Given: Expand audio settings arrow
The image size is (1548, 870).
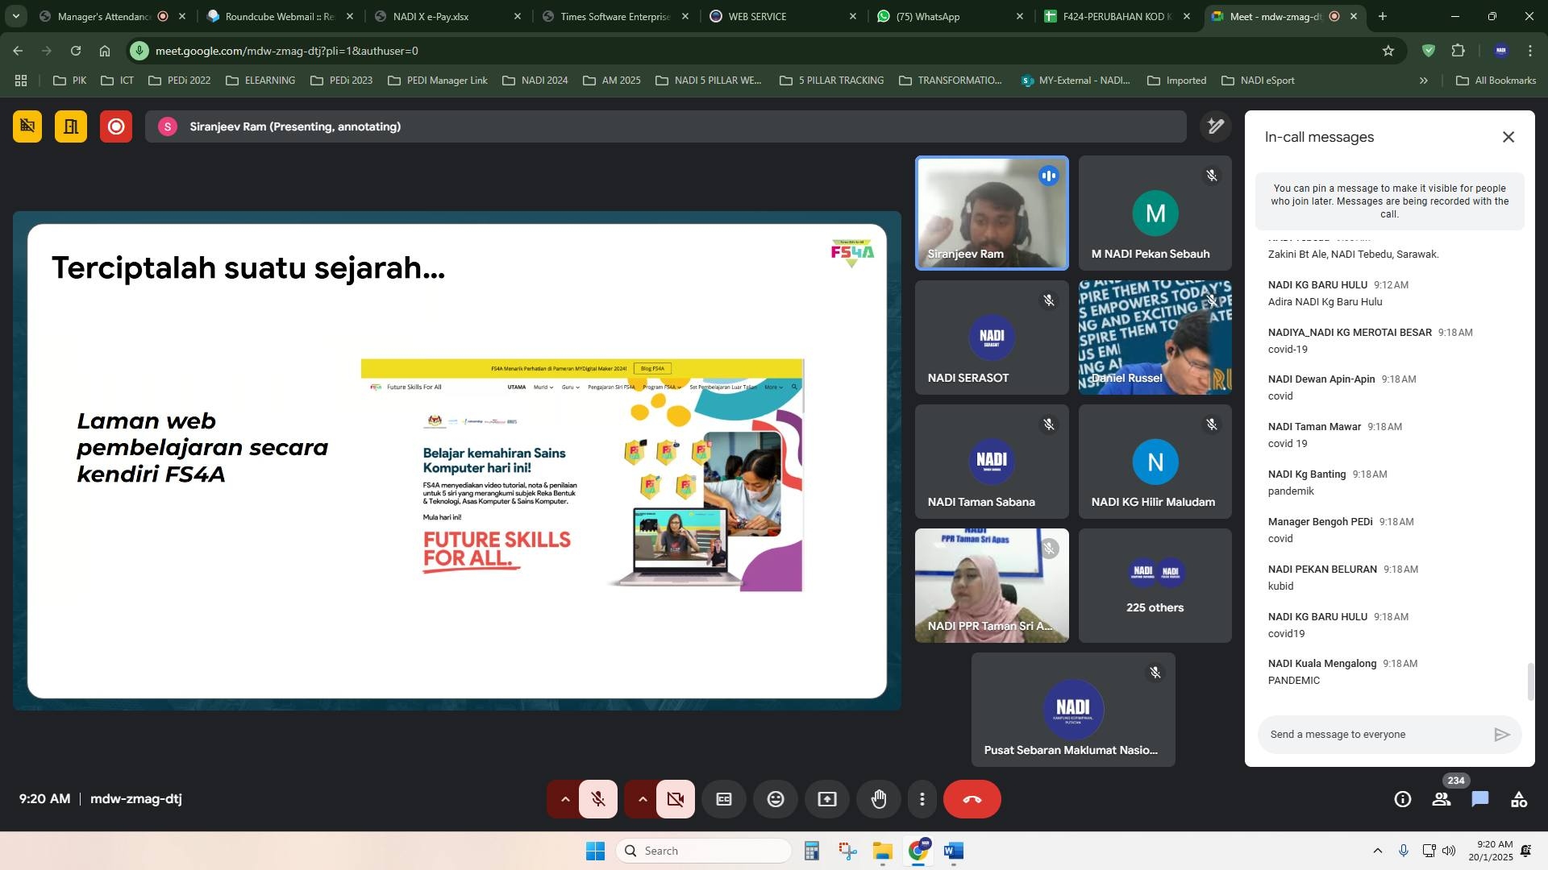Looking at the screenshot, I should (565, 799).
